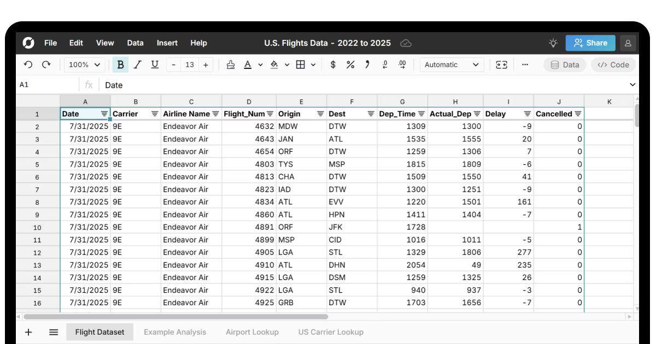Expand the zoom level 100% dropdown
The width and height of the screenshot is (656, 344).
click(85, 64)
